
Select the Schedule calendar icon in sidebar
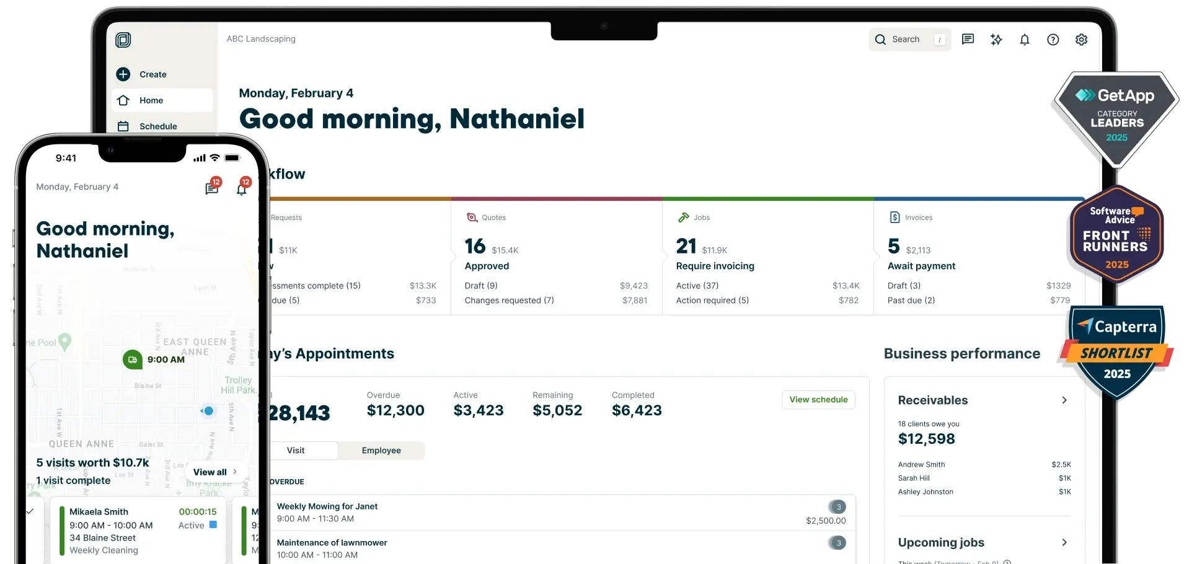[124, 126]
